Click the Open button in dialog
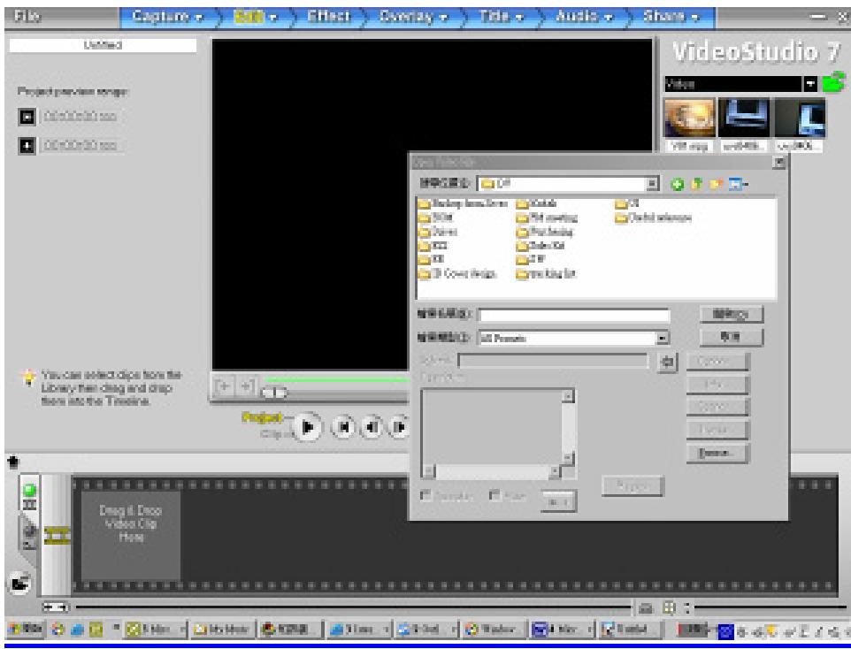Screen dimensions: 851x649 (731, 314)
